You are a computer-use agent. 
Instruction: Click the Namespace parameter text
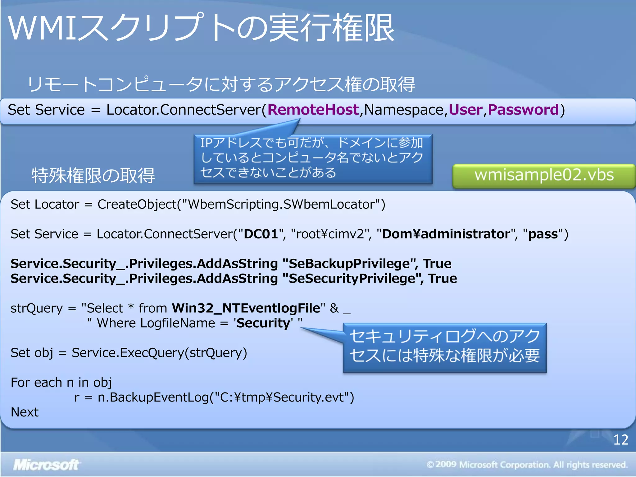(404, 110)
